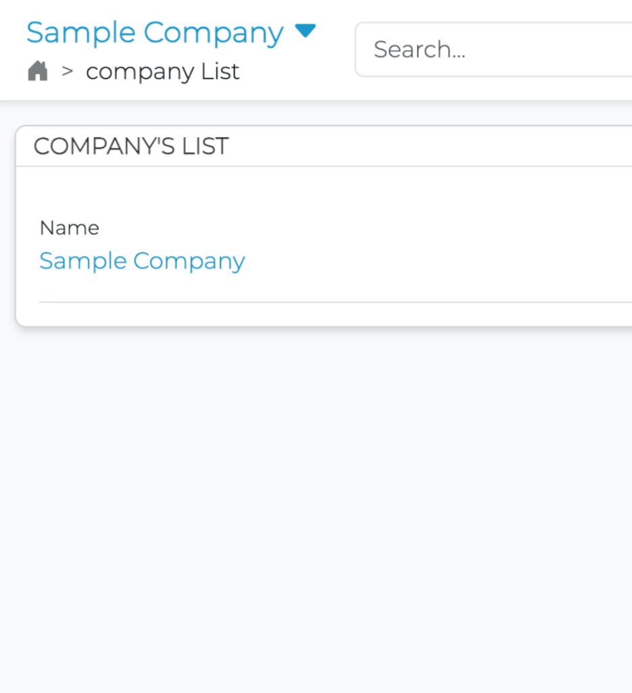Click the breadcrumb '>' separator arrow

click(67, 71)
